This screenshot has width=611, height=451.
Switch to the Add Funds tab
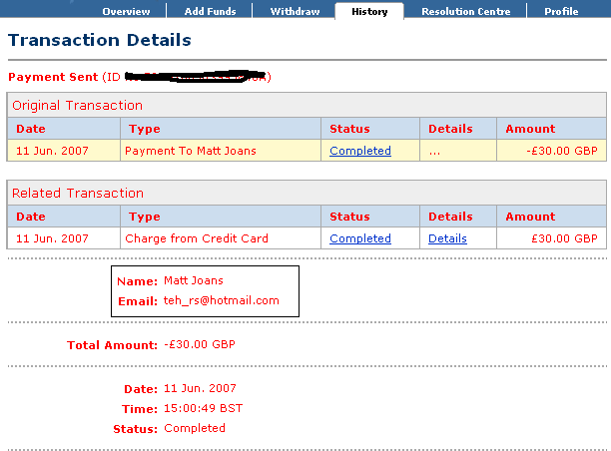(x=208, y=12)
